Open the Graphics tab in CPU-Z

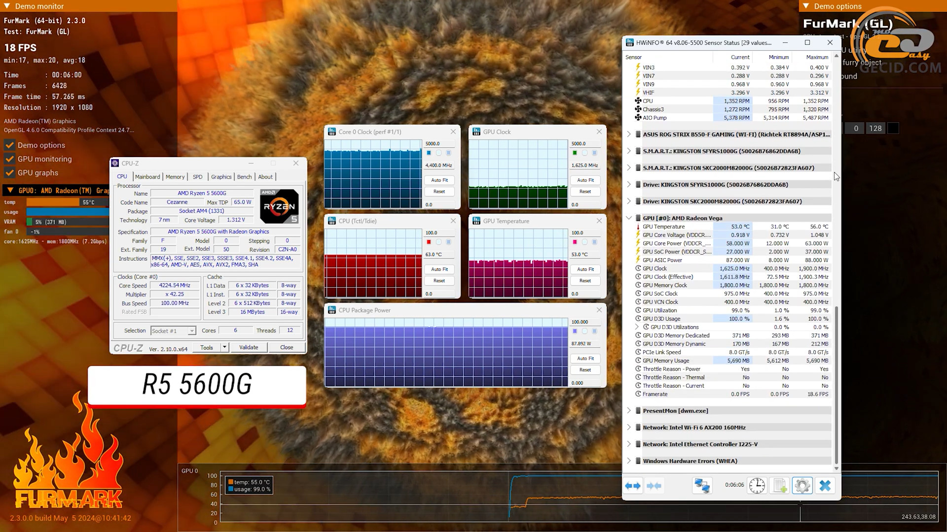click(x=221, y=177)
